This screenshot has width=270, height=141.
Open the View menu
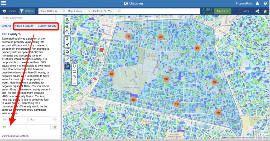[x=244, y=11]
